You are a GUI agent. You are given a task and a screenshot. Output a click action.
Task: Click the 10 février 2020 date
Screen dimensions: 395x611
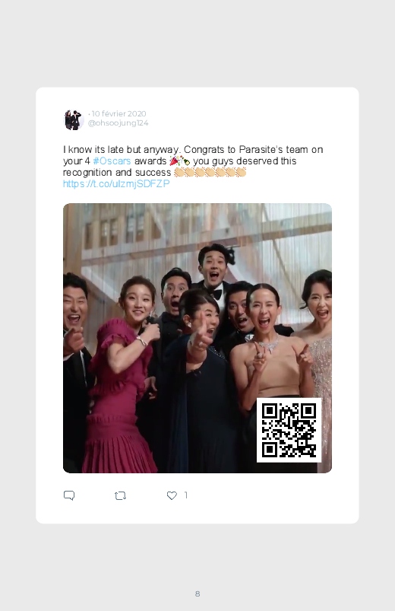click(118, 114)
